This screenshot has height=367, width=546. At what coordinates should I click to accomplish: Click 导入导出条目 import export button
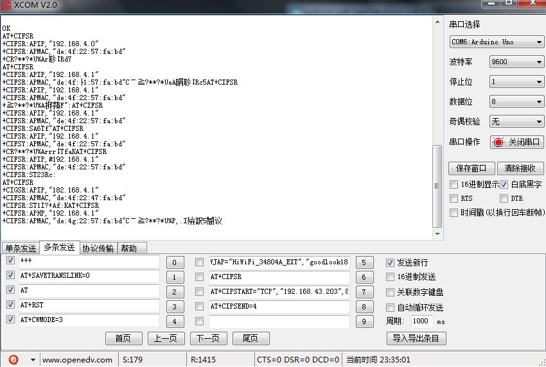click(x=416, y=338)
